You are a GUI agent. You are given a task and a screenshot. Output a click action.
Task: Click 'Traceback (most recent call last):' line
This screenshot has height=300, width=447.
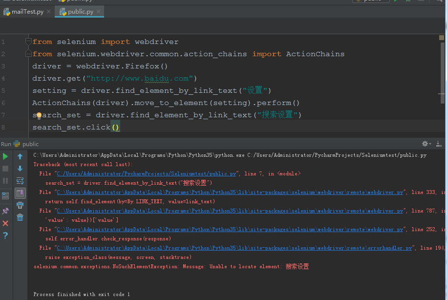coord(83,165)
